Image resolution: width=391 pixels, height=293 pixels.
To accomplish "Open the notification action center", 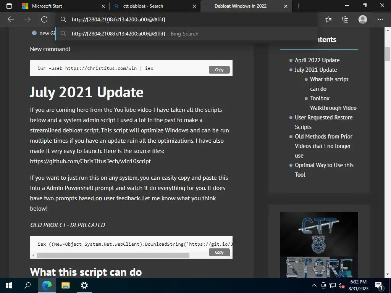I will 379,285.
